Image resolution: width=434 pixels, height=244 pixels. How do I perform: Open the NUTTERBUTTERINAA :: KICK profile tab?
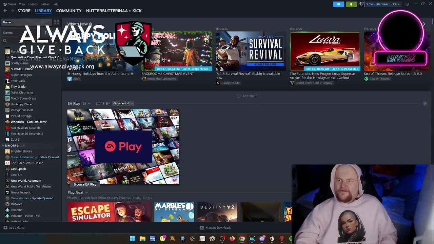114,11
